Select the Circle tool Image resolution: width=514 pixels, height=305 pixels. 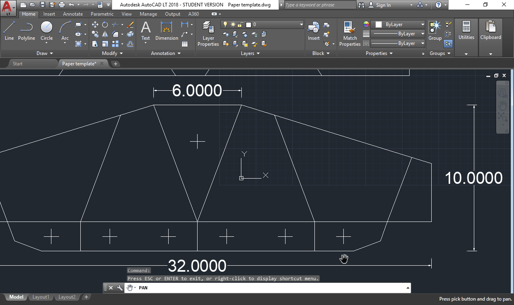pyautogui.click(x=47, y=31)
